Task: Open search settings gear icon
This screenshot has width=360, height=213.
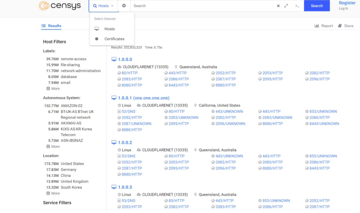Action: point(124,6)
